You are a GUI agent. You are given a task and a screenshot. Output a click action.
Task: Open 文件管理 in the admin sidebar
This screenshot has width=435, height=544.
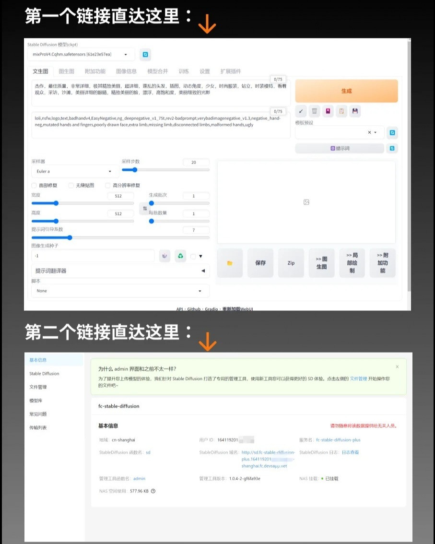point(38,387)
